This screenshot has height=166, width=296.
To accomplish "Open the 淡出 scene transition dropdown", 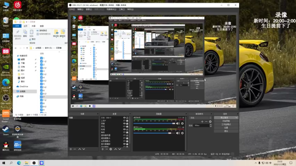I will (200, 118).
